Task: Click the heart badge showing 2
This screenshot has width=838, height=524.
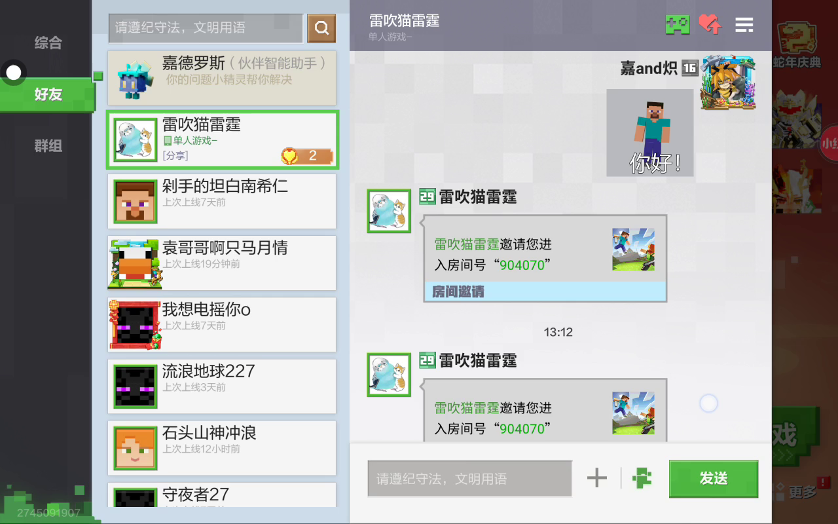Action: (x=306, y=156)
